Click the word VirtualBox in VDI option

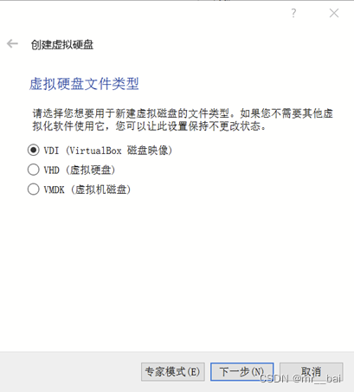coord(95,151)
